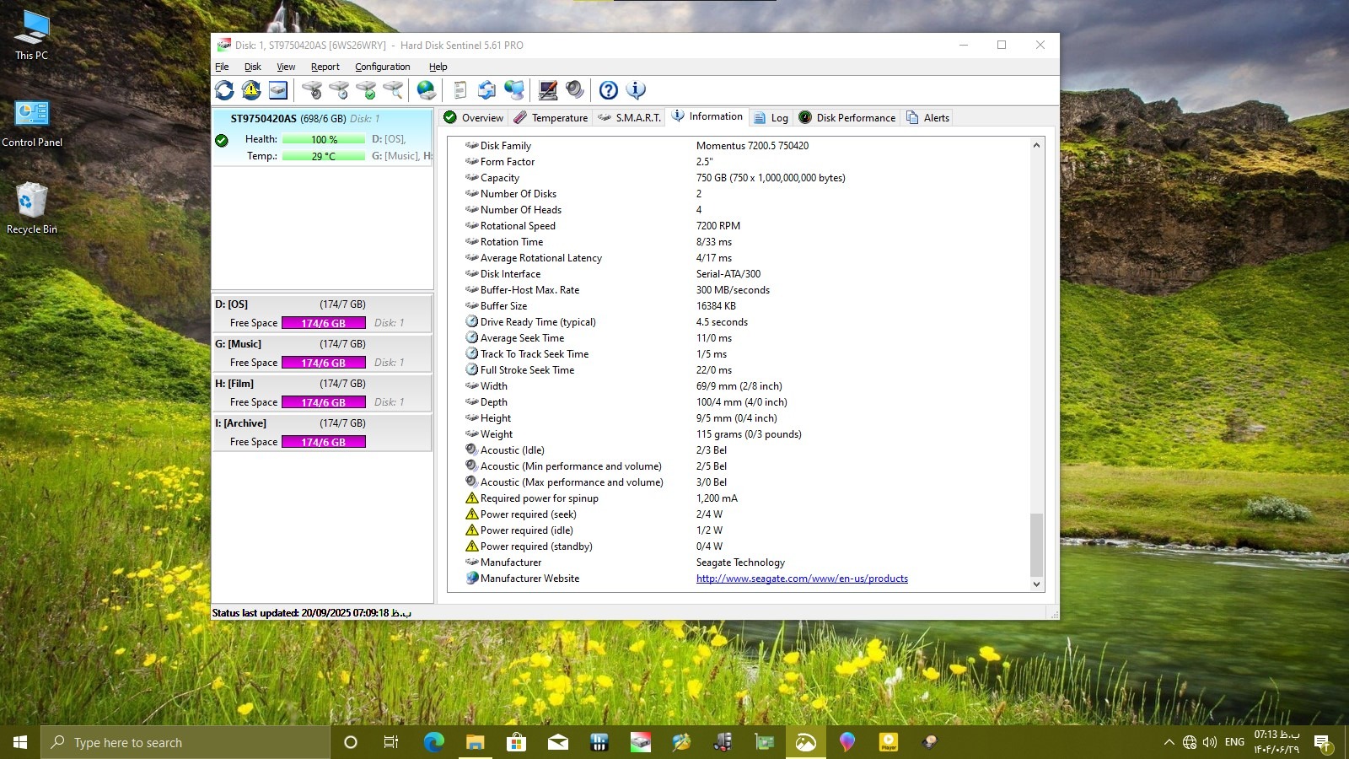1349x759 pixels.
Task: Show hidden system tray icons chevron
Action: [x=1169, y=742]
